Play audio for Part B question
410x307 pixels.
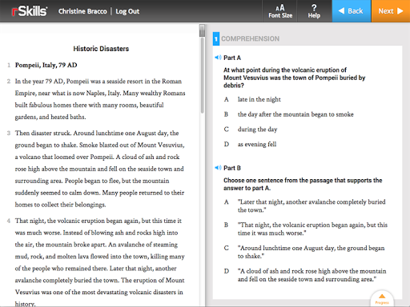[218, 168]
